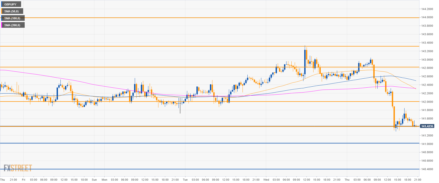Select the lowest blue support line at 140.4000
Screen dimensions: 439x183
tap(206, 169)
